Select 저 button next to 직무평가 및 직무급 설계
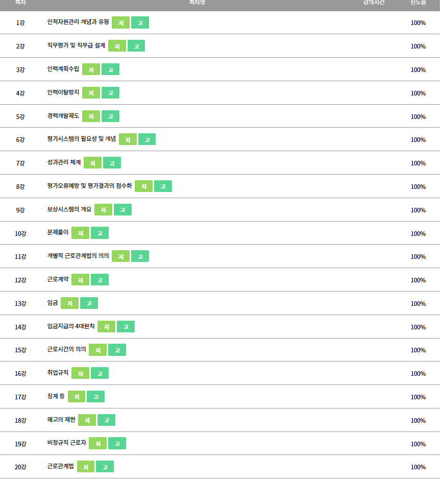 tap(117, 46)
